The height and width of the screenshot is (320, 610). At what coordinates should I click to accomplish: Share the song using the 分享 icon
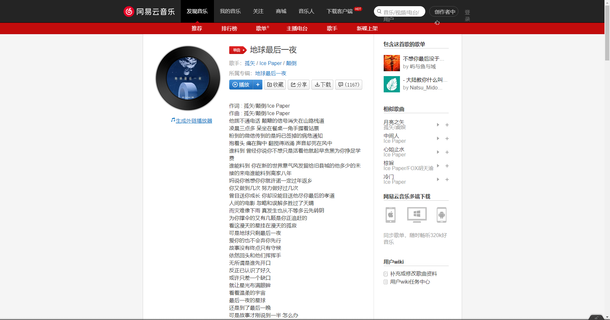tap(298, 85)
